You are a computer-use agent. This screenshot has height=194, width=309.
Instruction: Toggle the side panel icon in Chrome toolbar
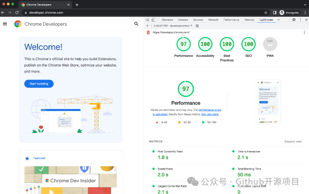coord(274,13)
